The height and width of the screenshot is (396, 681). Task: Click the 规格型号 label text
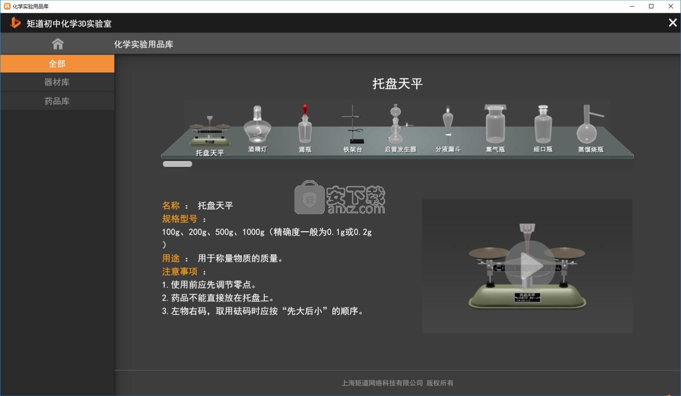click(180, 219)
